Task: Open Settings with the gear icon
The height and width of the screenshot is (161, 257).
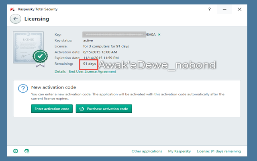Action: click(16, 151)
